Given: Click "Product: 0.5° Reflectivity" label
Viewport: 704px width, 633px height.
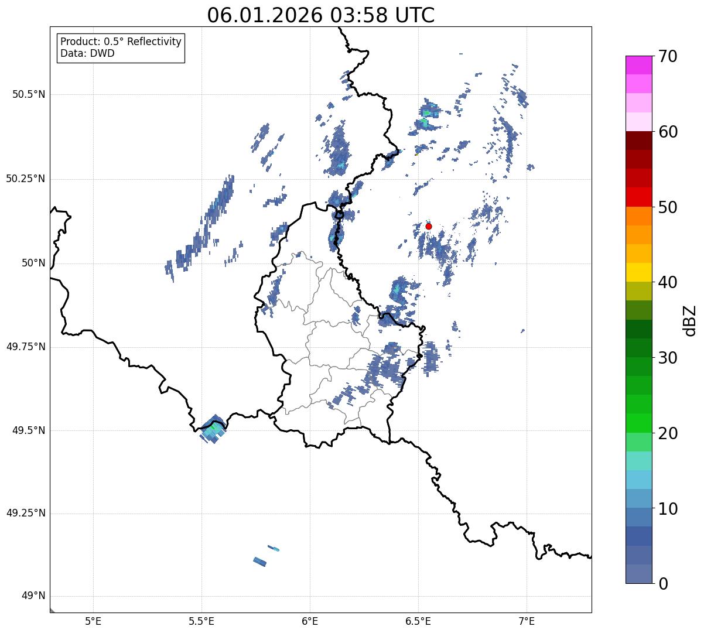Looking at the screenshot, I should click(x=121, y=42).
